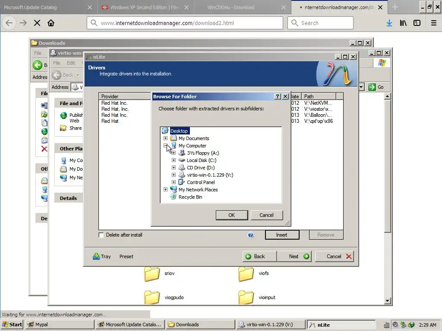
Task: Select the 3½ Floppy drive icon
Action: [182, 153]
